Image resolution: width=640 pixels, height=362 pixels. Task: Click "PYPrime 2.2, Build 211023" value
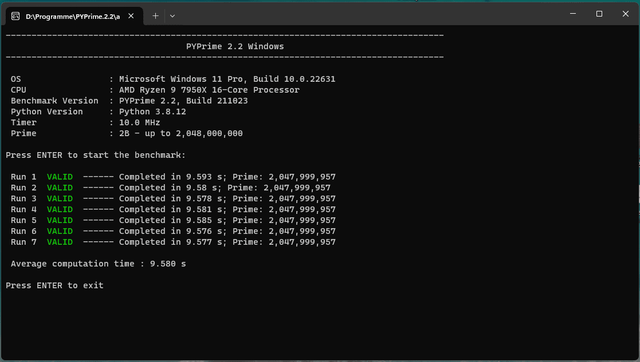click(183, 101)
